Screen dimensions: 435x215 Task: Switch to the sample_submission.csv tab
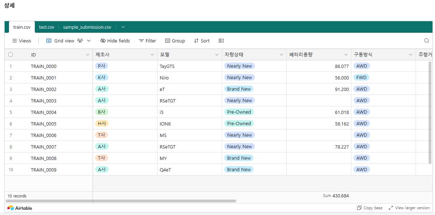coord(87,27)
